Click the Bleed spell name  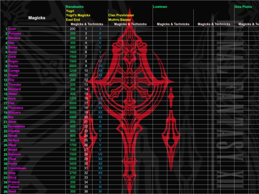point(13,149)
